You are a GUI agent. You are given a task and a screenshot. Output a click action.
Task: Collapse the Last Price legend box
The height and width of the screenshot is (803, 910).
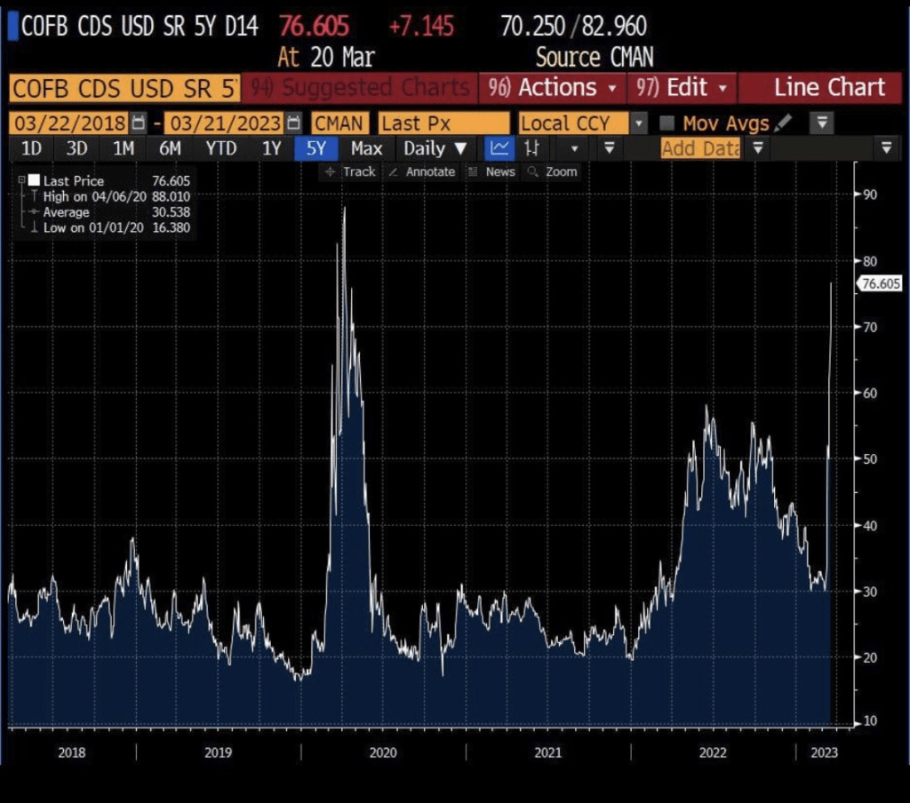(22, 180)
